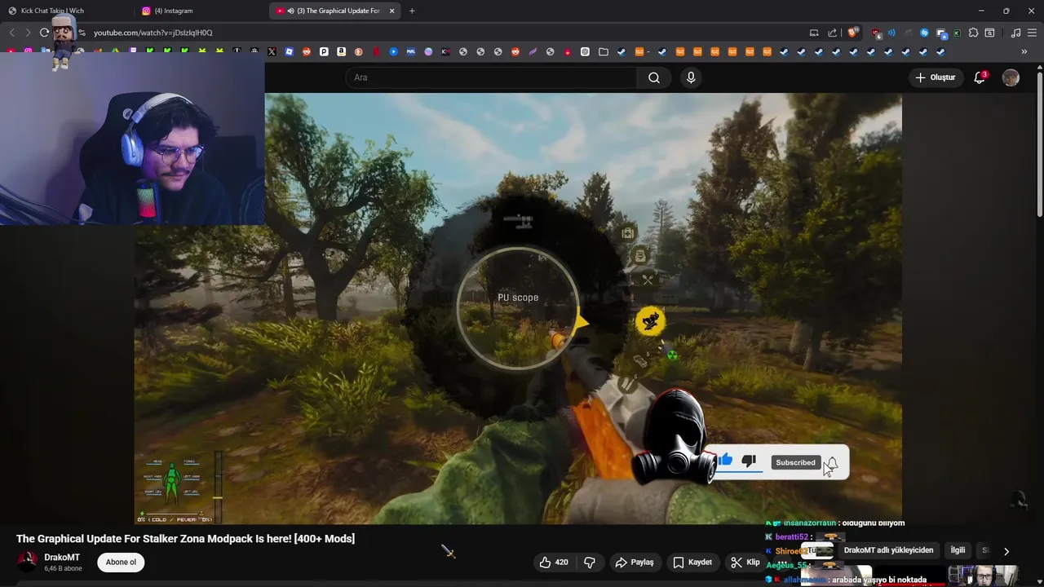Open the DrakoMT channel avatar
Screen dimensions: 1044x587
pyautogui.click(x=28, y=562)
